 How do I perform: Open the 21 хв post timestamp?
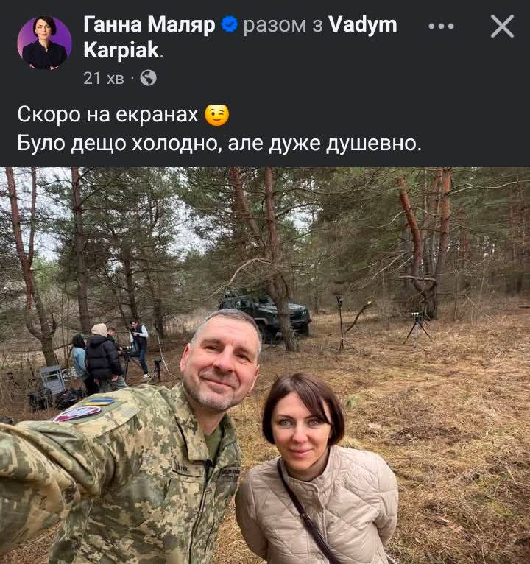click(x=104, y=78)
